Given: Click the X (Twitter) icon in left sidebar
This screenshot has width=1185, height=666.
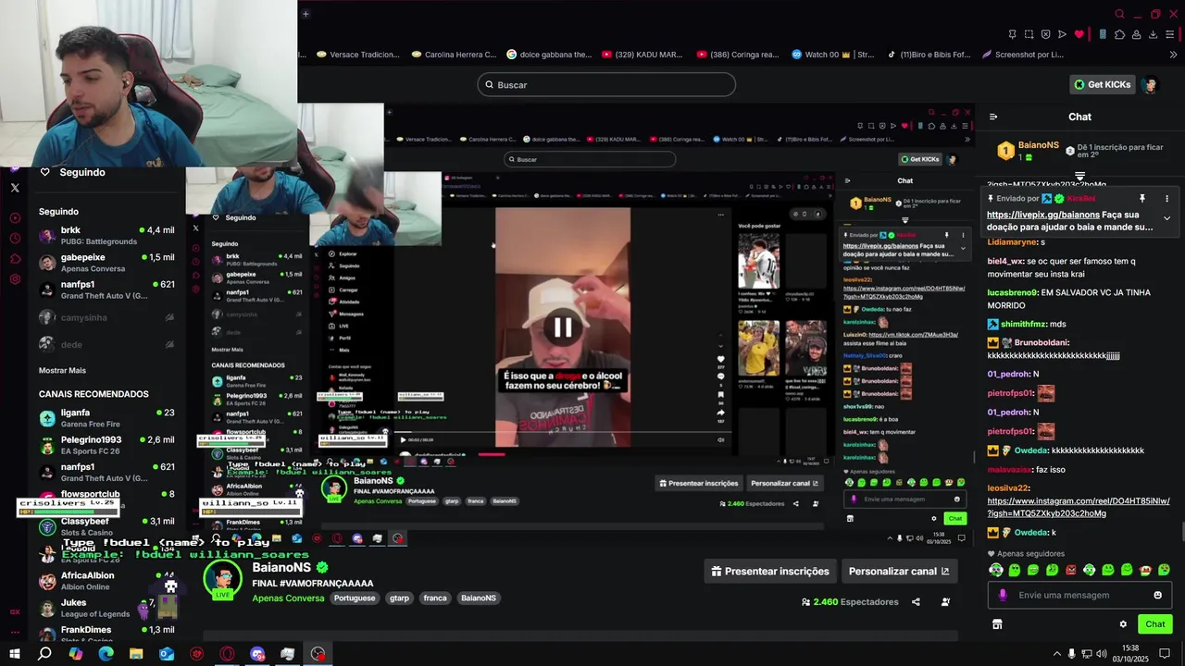Looking at the screenshot, I should [x=15, y=188].
